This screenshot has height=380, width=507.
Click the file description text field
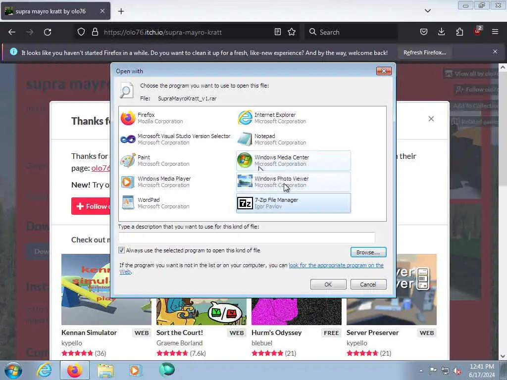247,237
